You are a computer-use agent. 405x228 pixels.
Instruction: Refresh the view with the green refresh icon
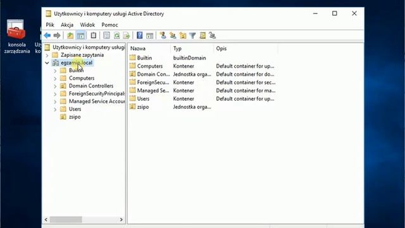point(116,35)
